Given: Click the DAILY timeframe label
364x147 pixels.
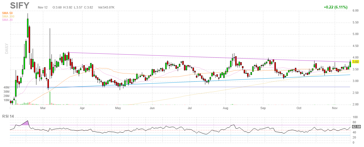Looking at the screenshot, I should (x=6, y=49).
